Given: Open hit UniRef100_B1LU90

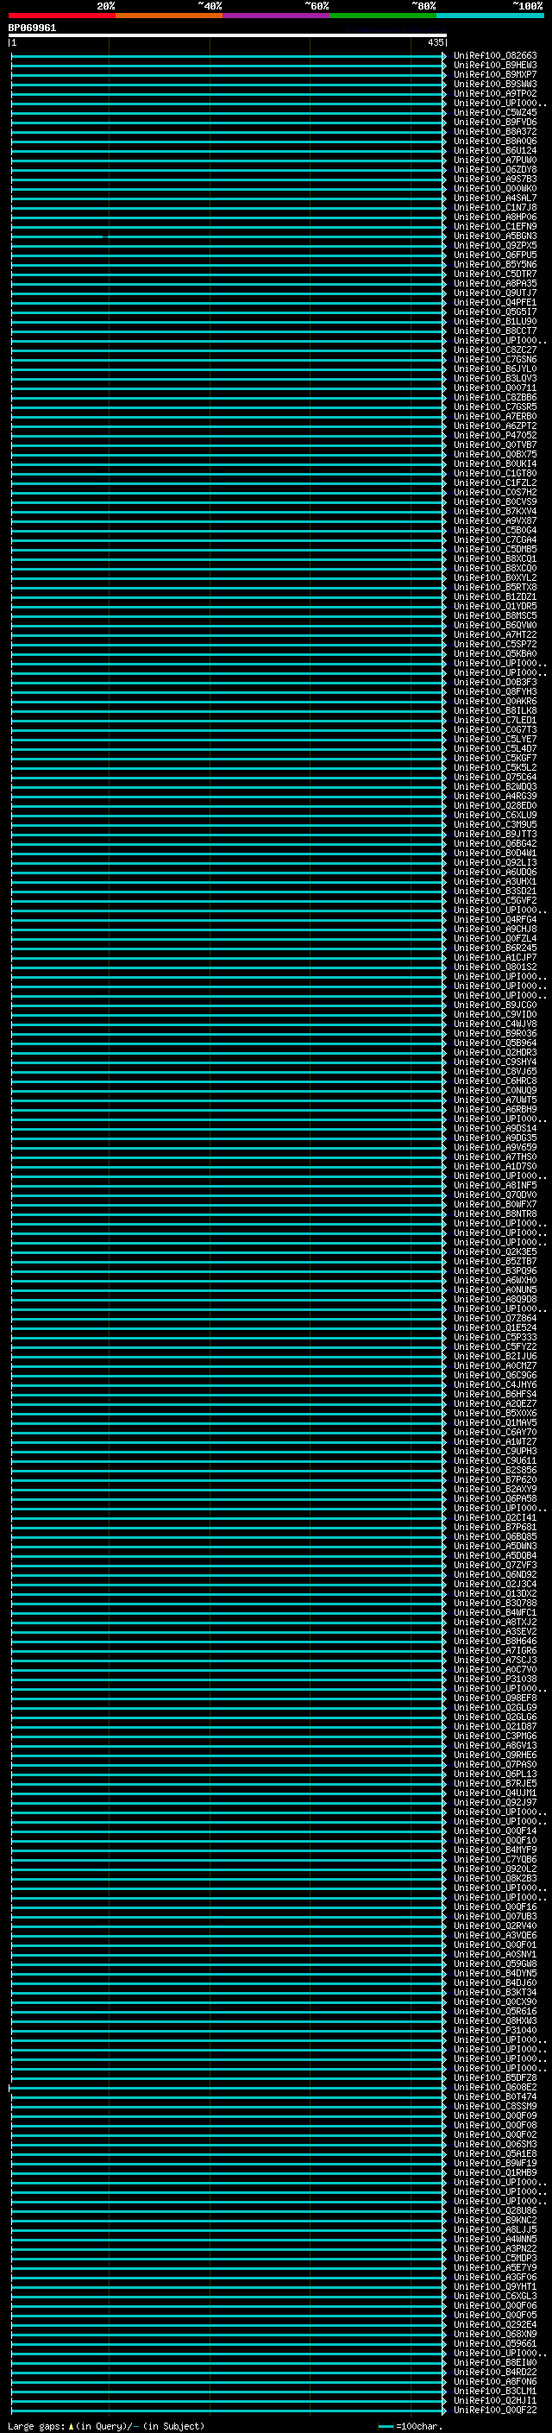Looking at the screenshot, I should click(x=494, y=321).
